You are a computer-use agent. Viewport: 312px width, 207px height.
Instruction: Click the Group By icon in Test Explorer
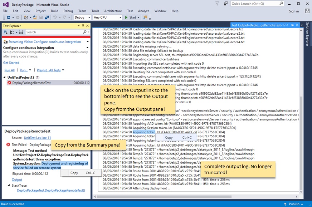12,32
